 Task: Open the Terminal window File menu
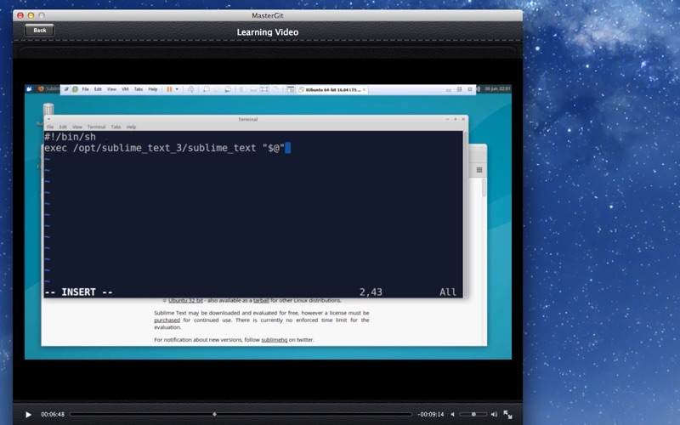point(50,127)
